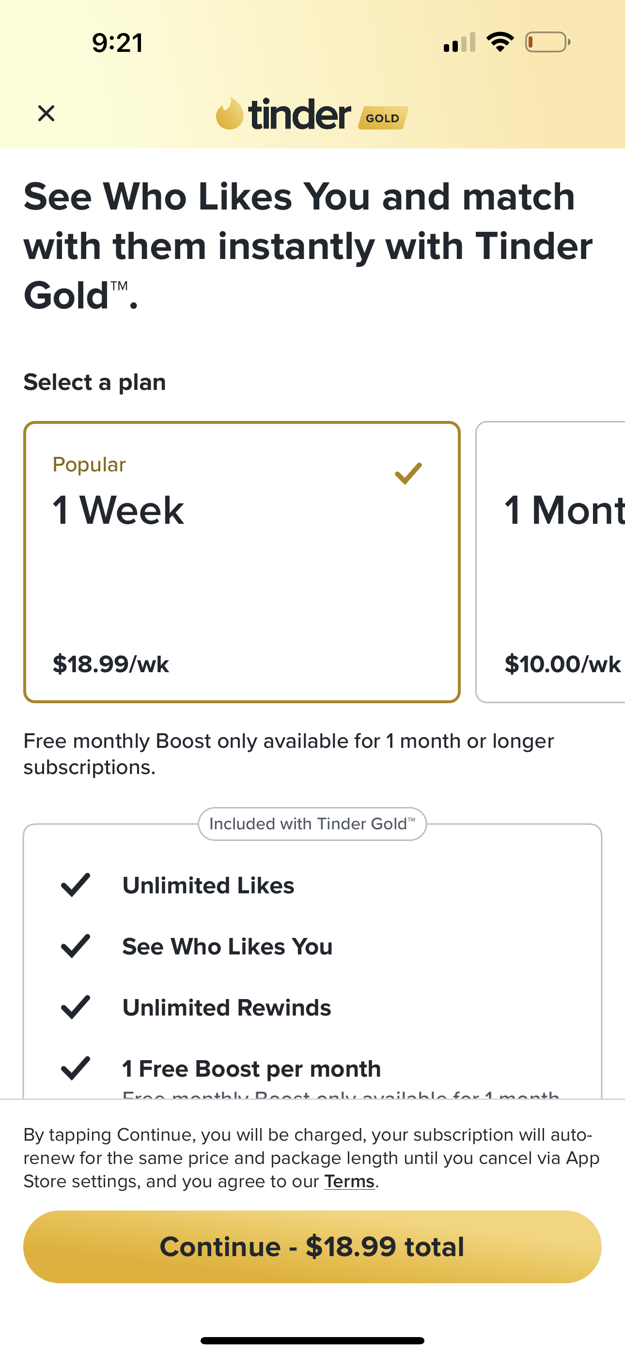Image resolution: width=625 pixels, height=1356 pixels.
Task: Tap the $18.99/wk price label
Action: [x=111, y=664]
